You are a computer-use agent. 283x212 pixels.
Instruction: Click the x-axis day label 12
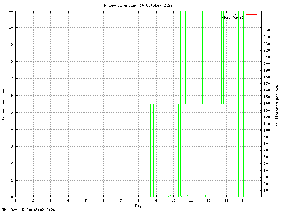(x=209, y=201)
